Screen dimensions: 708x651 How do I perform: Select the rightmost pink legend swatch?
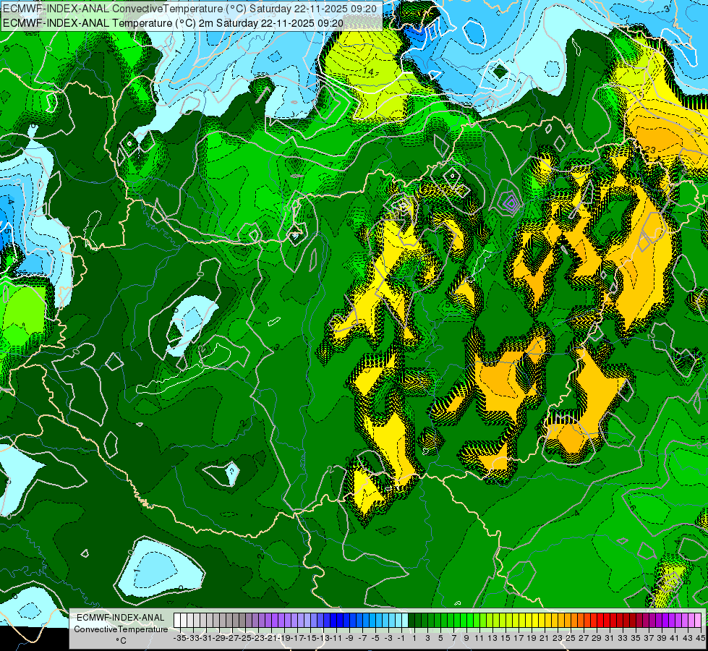tap(698, 621)
